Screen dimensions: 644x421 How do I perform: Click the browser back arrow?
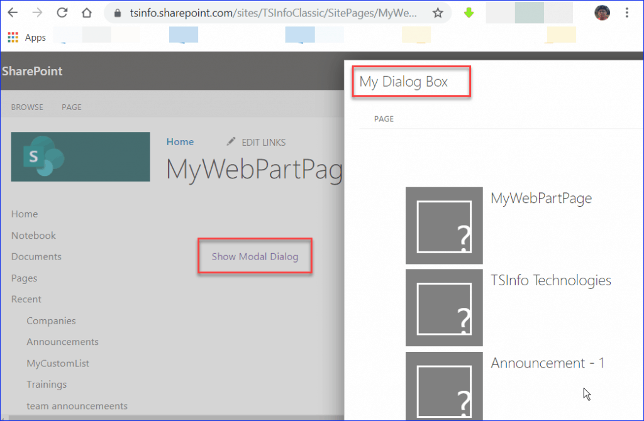(13, 13)
